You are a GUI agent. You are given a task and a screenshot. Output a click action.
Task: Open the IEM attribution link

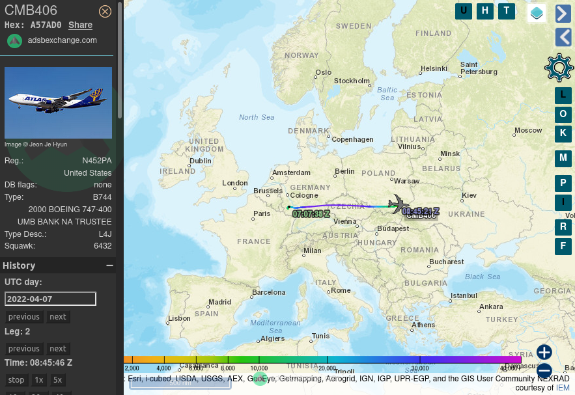pos(563,388)
